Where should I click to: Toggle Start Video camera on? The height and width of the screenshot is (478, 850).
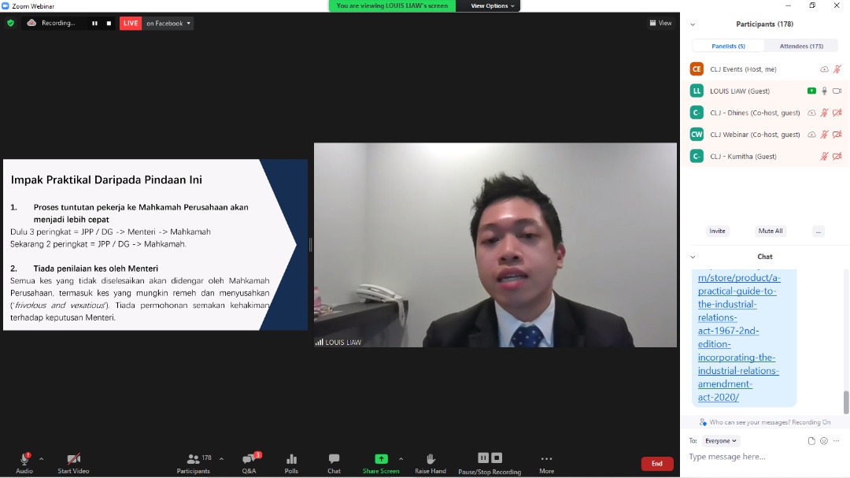(73, 460)
